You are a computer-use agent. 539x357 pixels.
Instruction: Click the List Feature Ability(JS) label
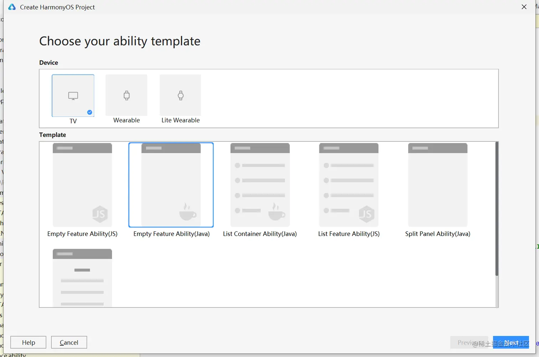[x=349, y=234]
